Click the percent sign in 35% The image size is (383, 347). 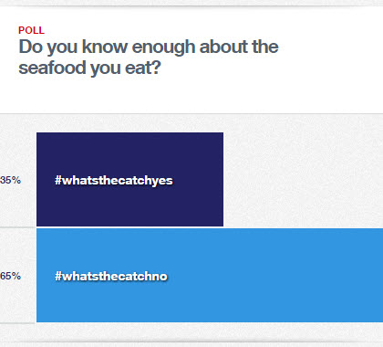(x=16, y=180)
